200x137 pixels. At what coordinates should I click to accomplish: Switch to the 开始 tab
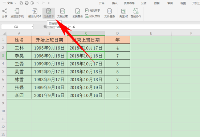(x=102, y=3)
